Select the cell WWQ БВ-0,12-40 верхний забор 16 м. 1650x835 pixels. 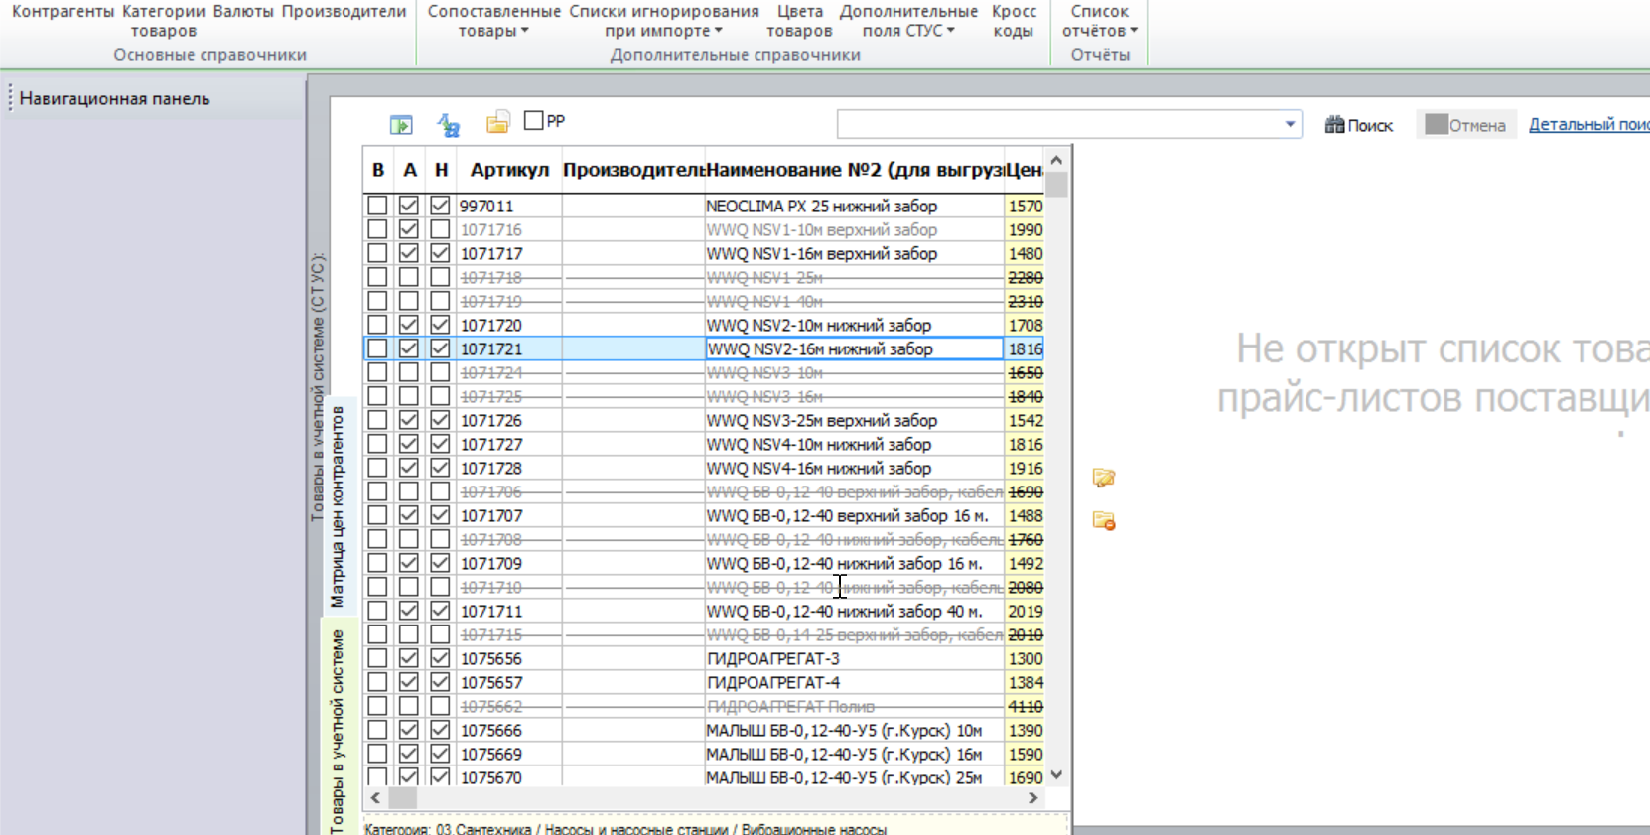pos(855,515)
